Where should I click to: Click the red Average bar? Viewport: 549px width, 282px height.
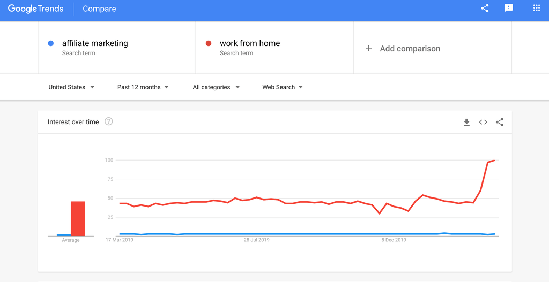point(78,219)
